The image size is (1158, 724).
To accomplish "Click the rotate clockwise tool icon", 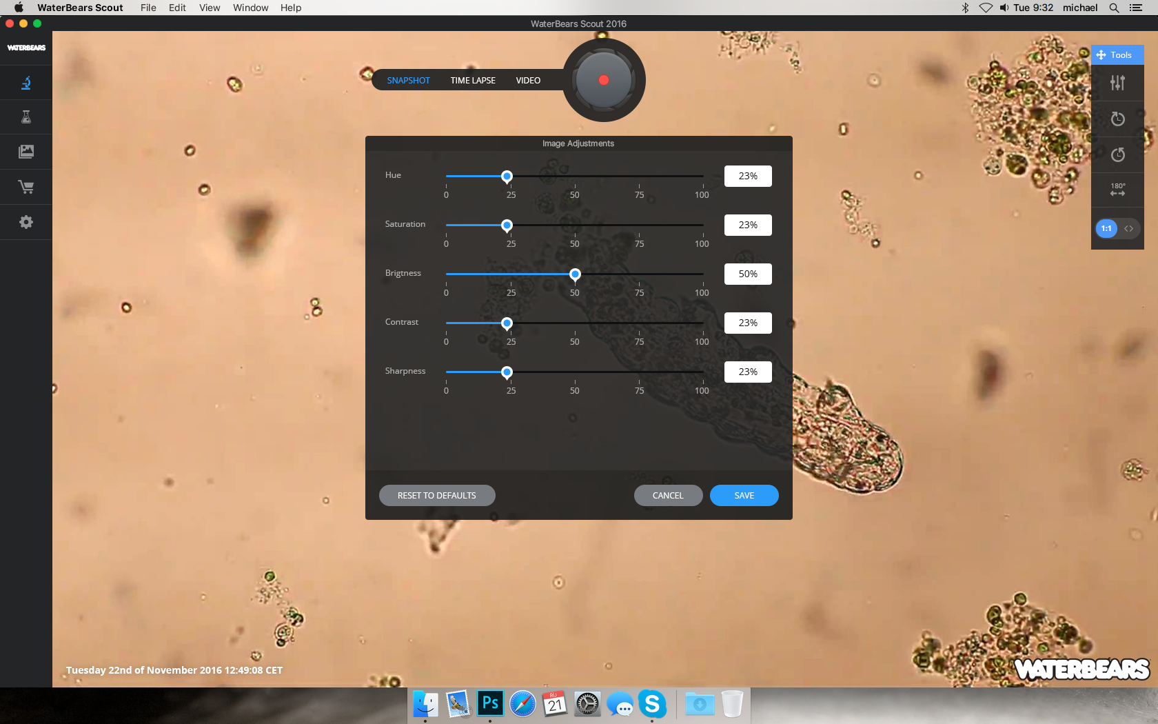I will (1117, 119).
